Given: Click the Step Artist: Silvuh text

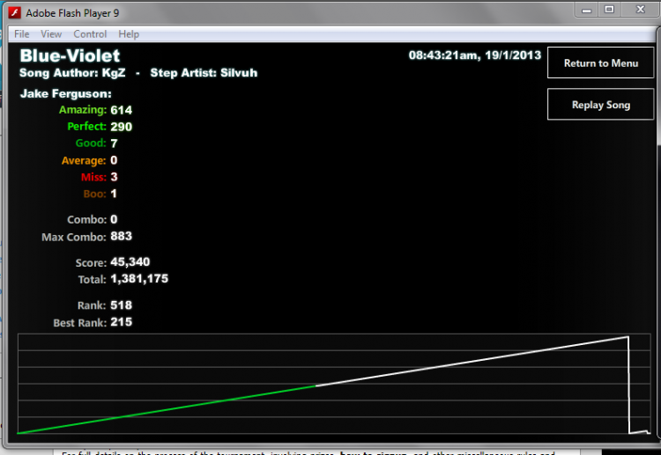Looking at the screenshot, I should [x=204, y=73].
